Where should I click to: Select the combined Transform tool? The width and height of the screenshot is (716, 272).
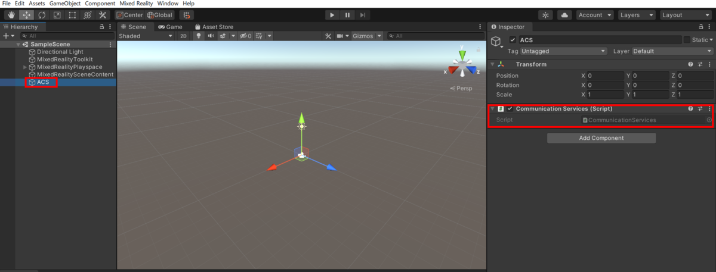click(x=88, y=15)
